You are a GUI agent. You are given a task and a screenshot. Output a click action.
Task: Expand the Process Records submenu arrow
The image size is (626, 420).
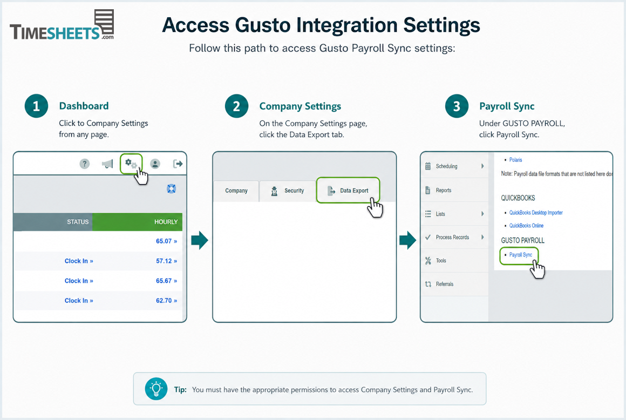coord(482,237)
